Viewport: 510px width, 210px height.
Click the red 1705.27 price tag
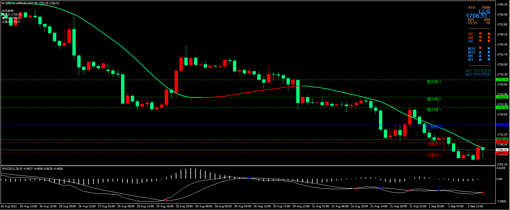(502, 153)
